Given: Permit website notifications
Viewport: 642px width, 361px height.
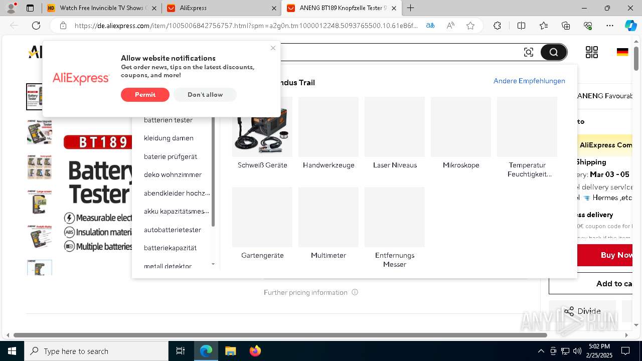Looking at the screenshot, I should tap(145, 94).
